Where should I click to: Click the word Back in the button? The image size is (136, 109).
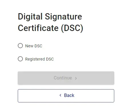pos(69,95)
